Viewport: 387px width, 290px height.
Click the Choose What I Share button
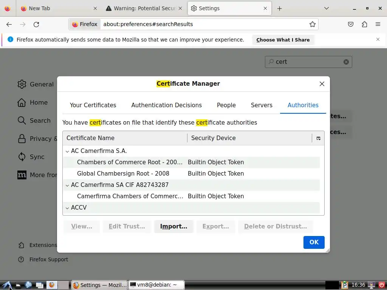click(283, 40)
